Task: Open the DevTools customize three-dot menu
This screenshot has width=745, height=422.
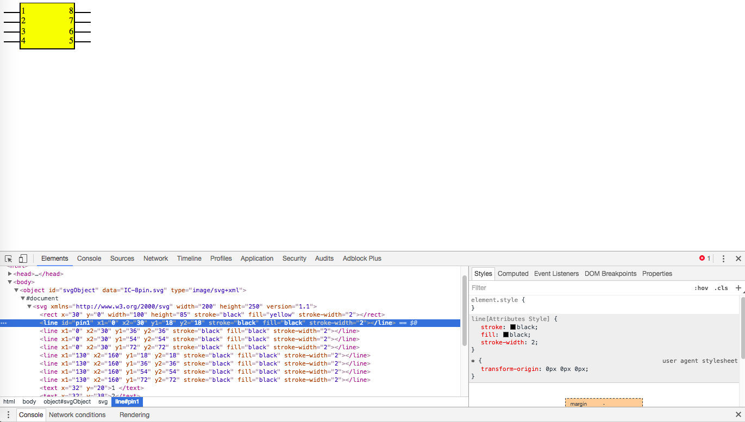Action: point(723,259)
